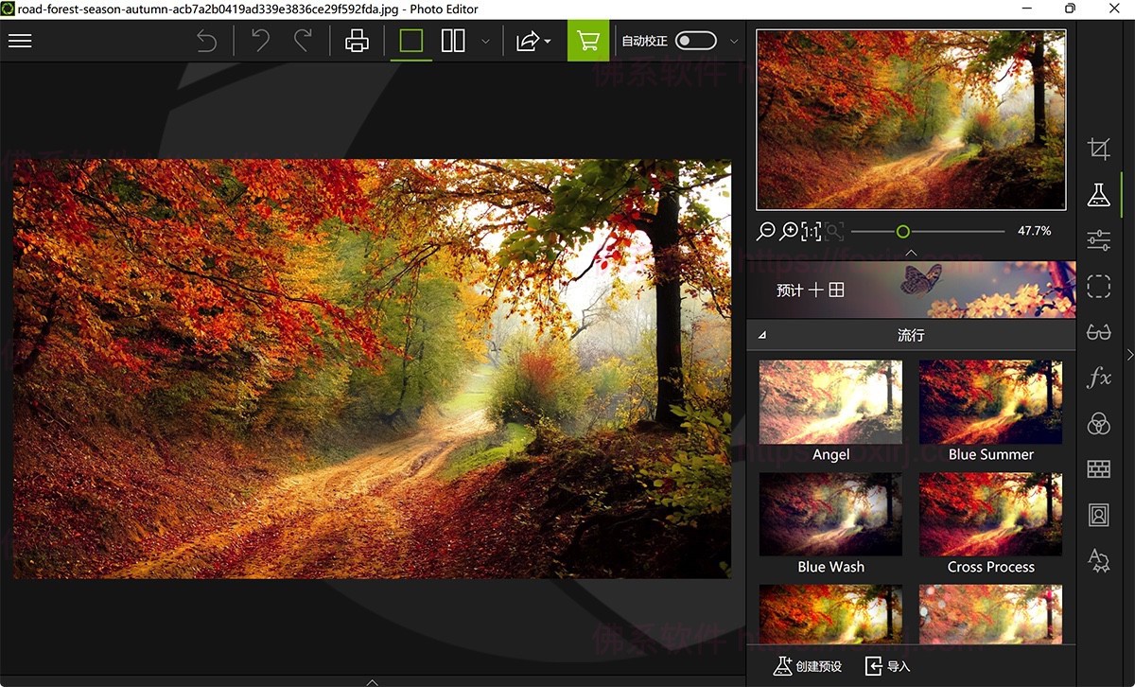Open the share export dropdown
Viewport: 1135px width, 687px height.
pos(533,41)
